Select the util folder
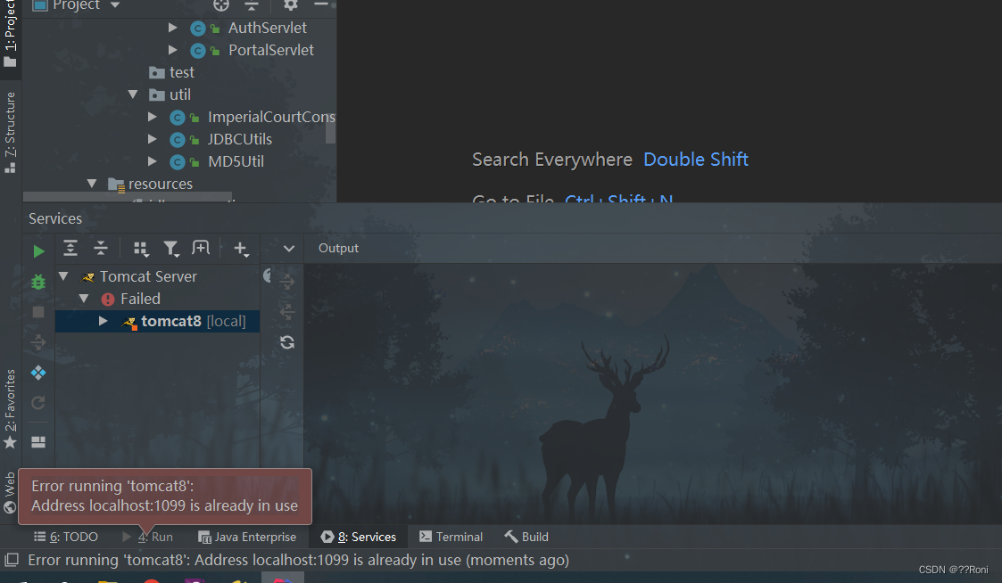This screenshot has height=583, width=1002. pos(179,94)
